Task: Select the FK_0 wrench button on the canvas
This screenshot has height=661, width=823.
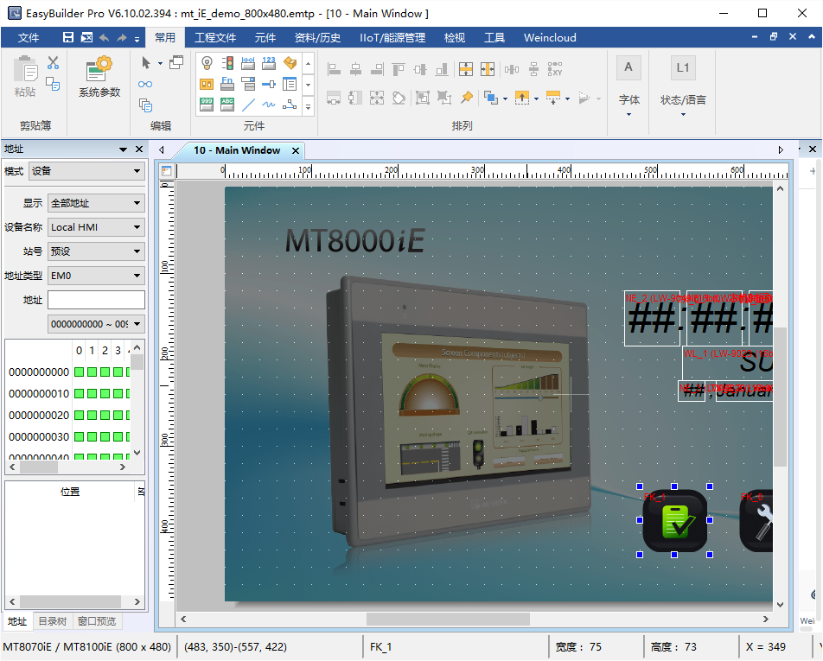Action: (x=756, y=520)
